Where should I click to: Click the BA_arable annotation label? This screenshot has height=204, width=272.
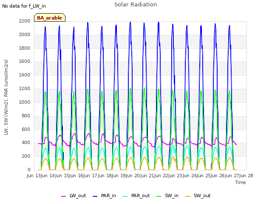[50, 18]
